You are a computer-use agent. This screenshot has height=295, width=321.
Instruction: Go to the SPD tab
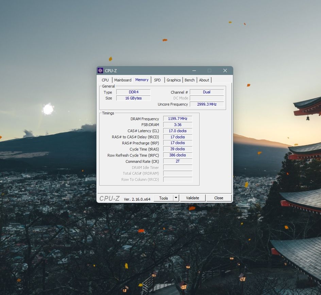[157, 80]
